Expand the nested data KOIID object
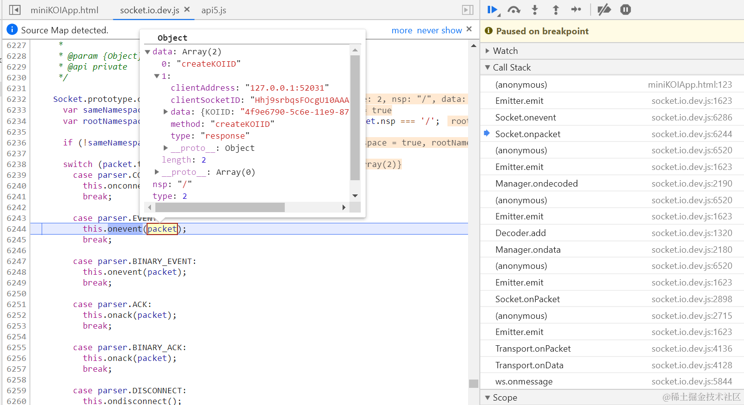 click(x=166, y=112)
